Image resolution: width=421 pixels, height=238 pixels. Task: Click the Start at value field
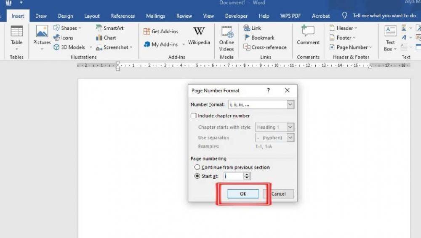point(233,176)
